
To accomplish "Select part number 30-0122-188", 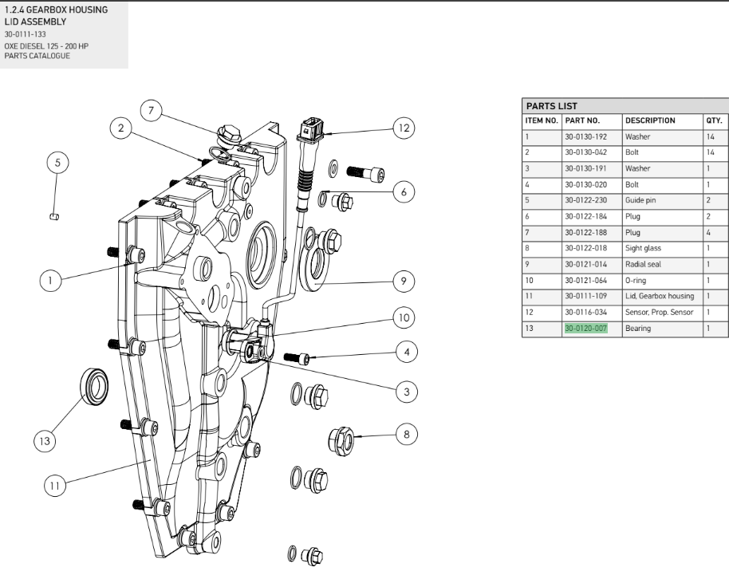I will point(585,232).
